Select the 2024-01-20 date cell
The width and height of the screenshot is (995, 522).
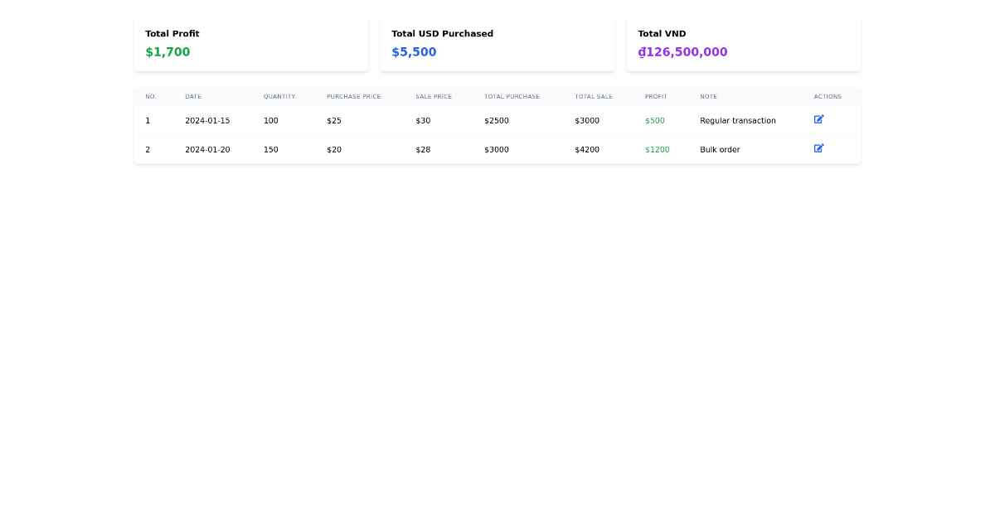(207, 150)
